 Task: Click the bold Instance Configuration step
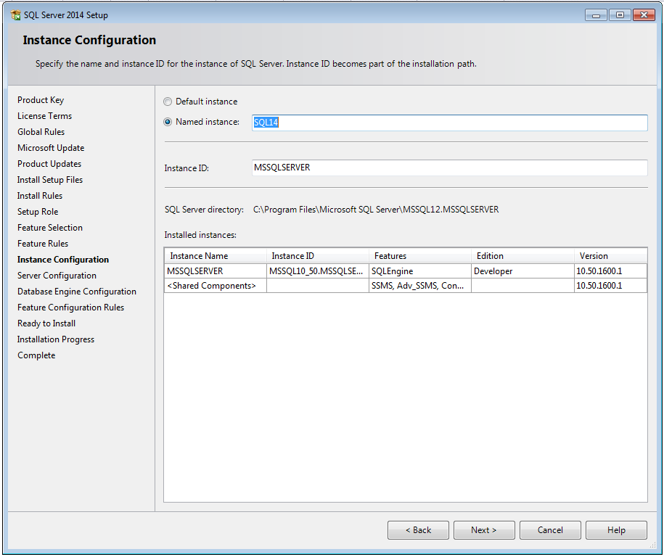tap(63, 260)
